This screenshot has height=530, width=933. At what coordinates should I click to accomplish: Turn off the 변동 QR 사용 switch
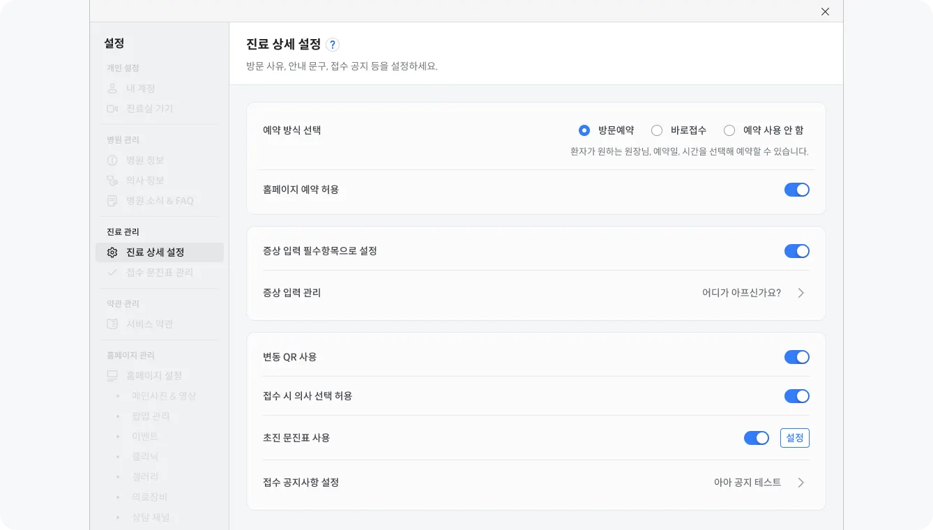pos(796,357)
